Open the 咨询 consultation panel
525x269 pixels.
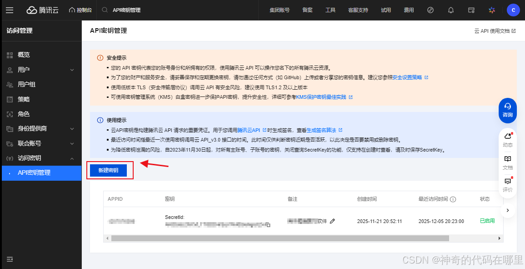click(507, 111)
